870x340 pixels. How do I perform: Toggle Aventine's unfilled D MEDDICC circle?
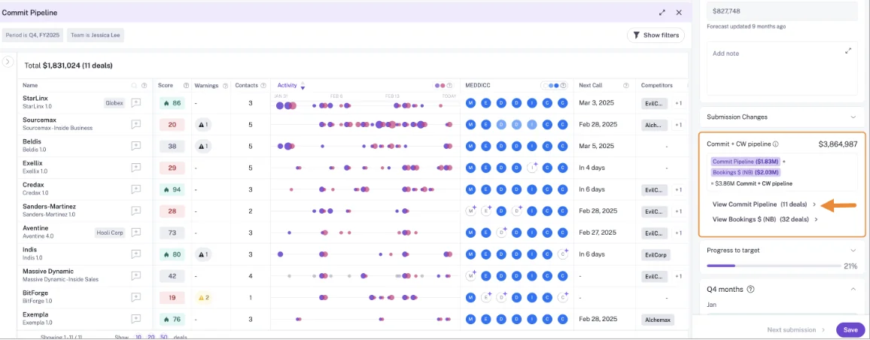pos(501,232)
